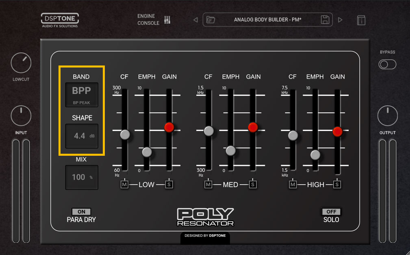Click the LOW band CF slider handle
This screenshot has width=410, height=255.
click(125, 135)
